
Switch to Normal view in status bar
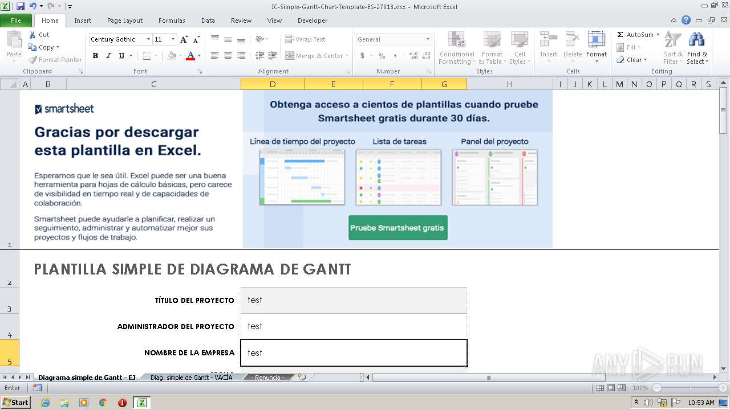click(600, 388)
